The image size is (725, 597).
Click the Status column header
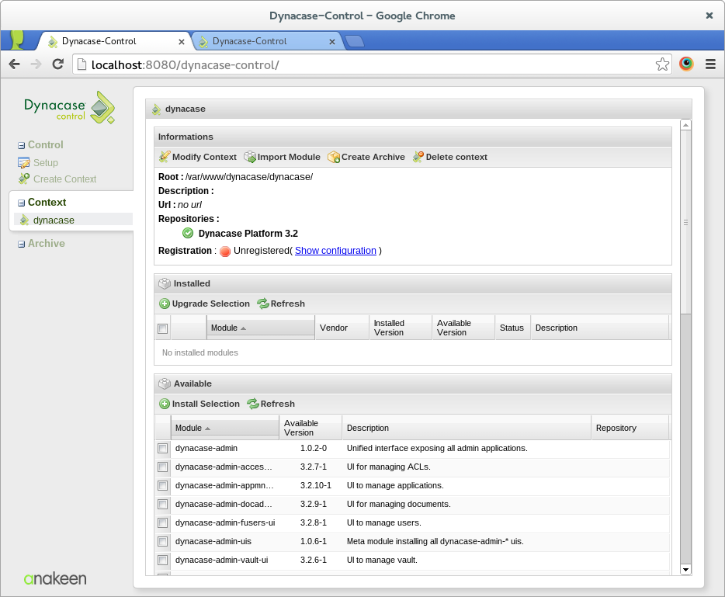[x=512, y=328]
